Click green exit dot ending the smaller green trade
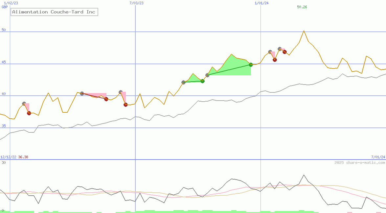The height and width of the screenshot is (213, 386). pyautogui.click(x=202, y=81)
